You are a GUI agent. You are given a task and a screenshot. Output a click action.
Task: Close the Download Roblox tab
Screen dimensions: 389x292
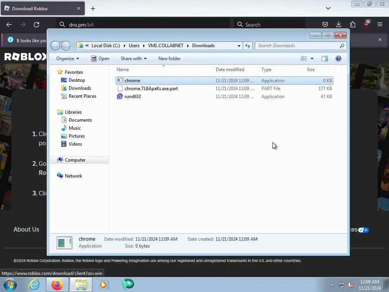pyautogui.click(x=78, y=8)
